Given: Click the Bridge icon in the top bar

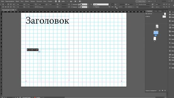Looking at the screenshot, I should [x=56, y=1].
